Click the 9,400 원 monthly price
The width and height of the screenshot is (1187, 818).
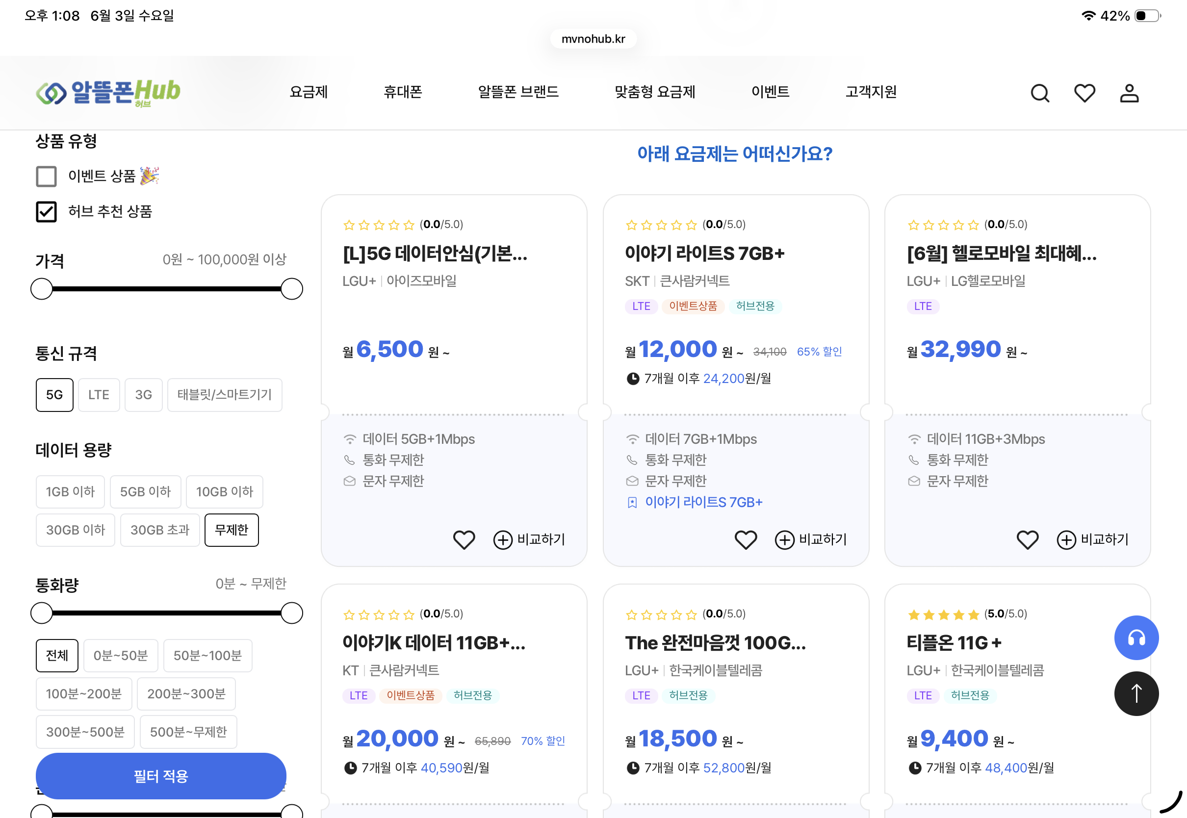point(960,739)
